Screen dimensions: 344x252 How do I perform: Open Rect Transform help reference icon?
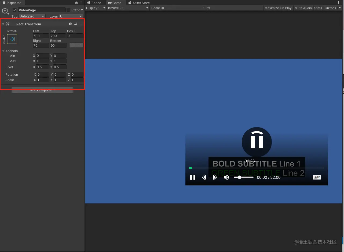click(70, 24)
